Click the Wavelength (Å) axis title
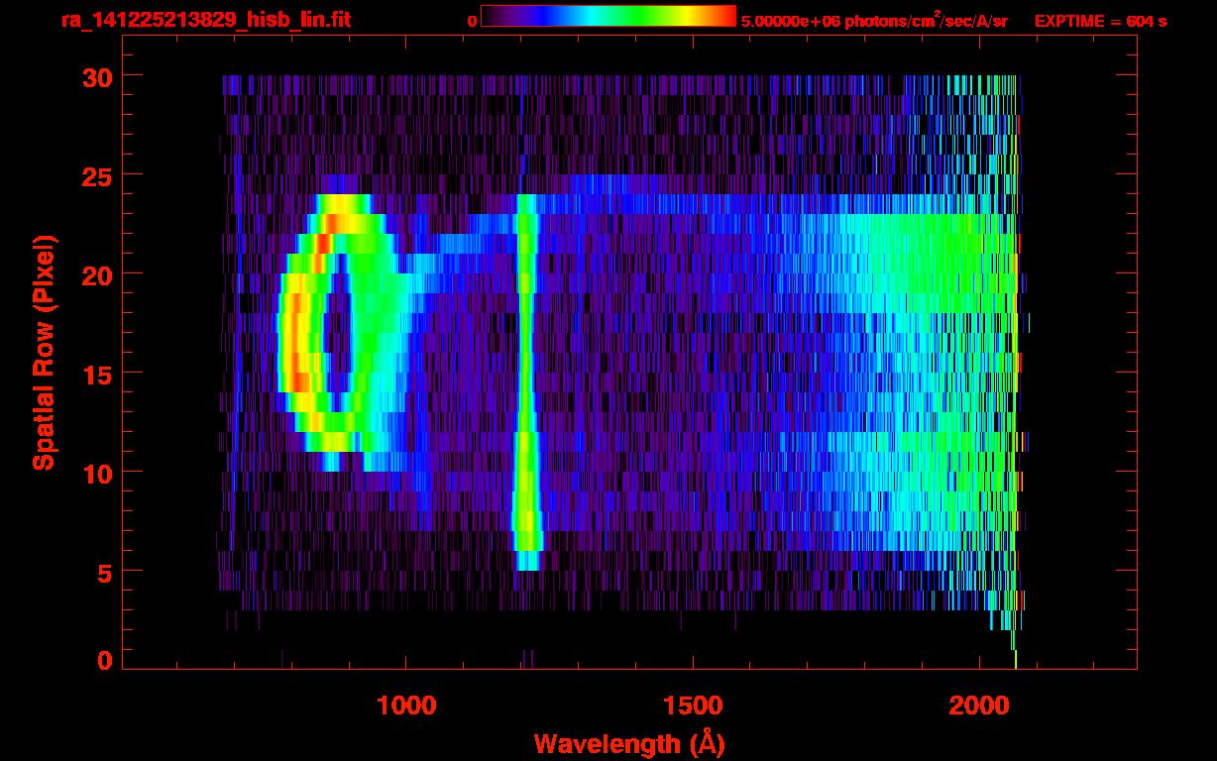Image resolution: width=1217 pixels, height=761 pixels. 629,743
